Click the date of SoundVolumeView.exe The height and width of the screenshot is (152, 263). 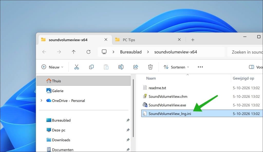pos(246,105)
